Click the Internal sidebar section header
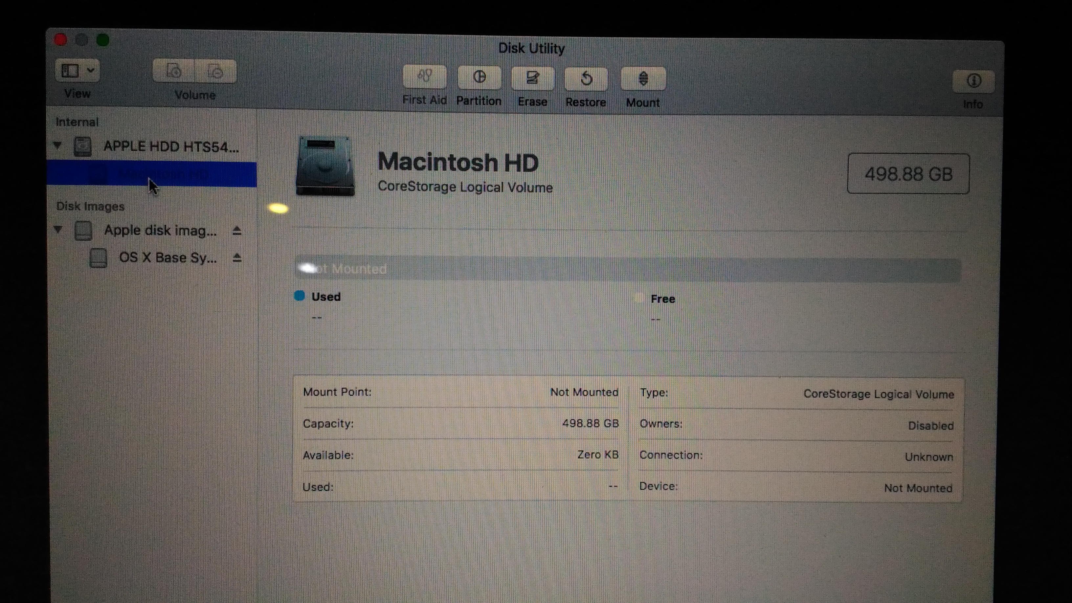The image size is (1072, 603). [x=78, y=122]
